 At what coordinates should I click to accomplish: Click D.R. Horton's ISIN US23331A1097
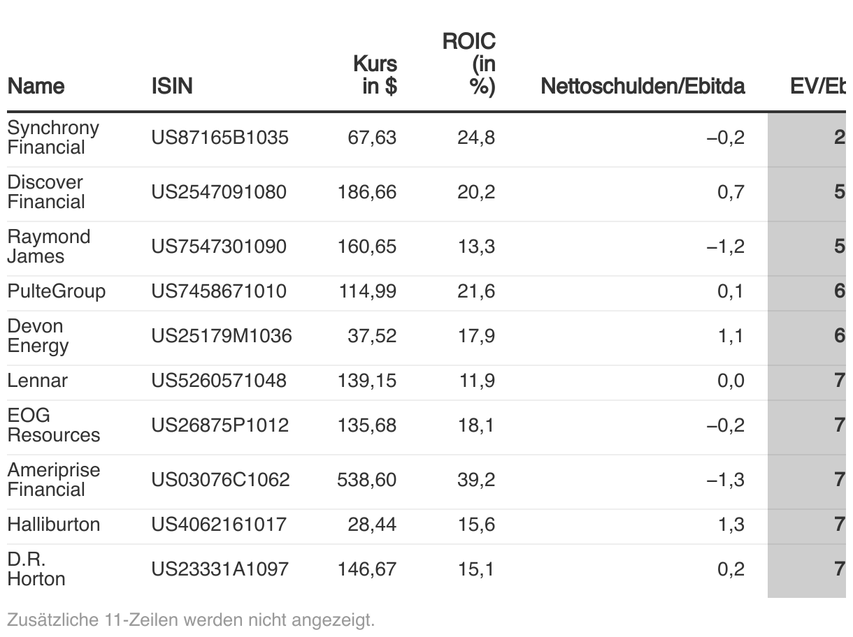point(220,569)
